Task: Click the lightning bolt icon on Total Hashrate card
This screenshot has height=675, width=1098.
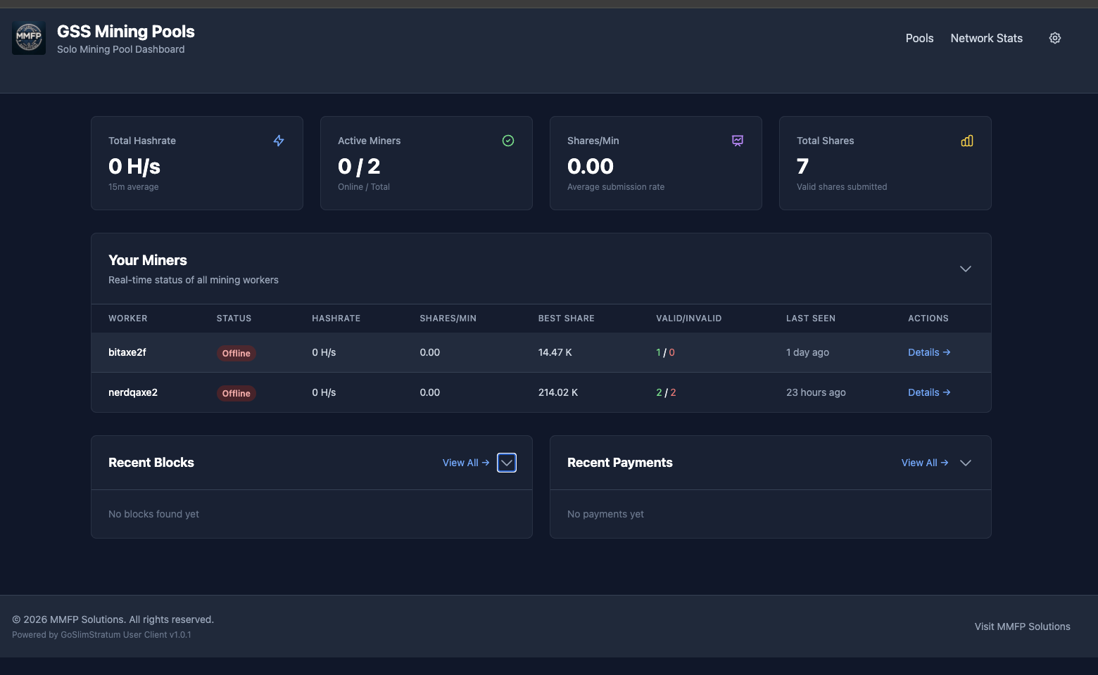Action: pyautogui.click(x=279, y=141)
